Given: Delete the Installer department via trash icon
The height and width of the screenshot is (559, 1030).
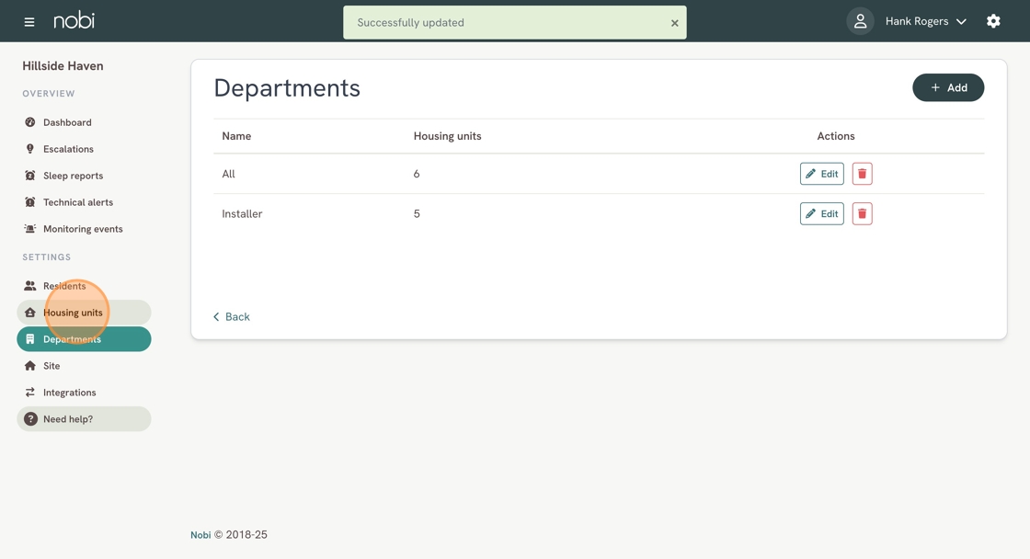Looking at the screenshot, I should click(862, 213).
